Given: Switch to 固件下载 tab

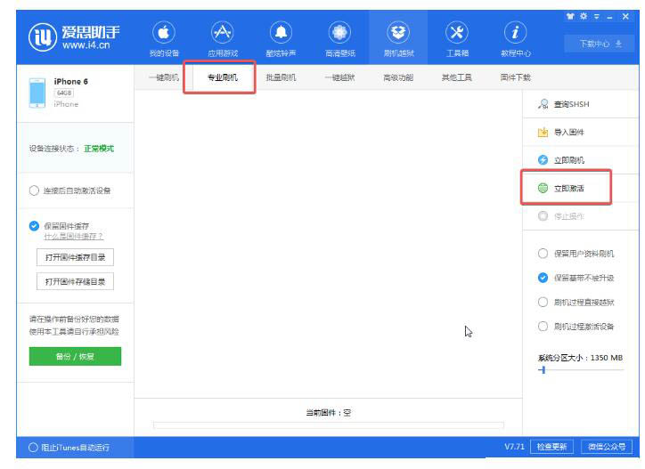Looking at the screenshot, I should point(516,77).
